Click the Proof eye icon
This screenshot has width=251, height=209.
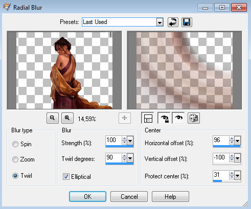pyautogui.click(x=178, y=118)
